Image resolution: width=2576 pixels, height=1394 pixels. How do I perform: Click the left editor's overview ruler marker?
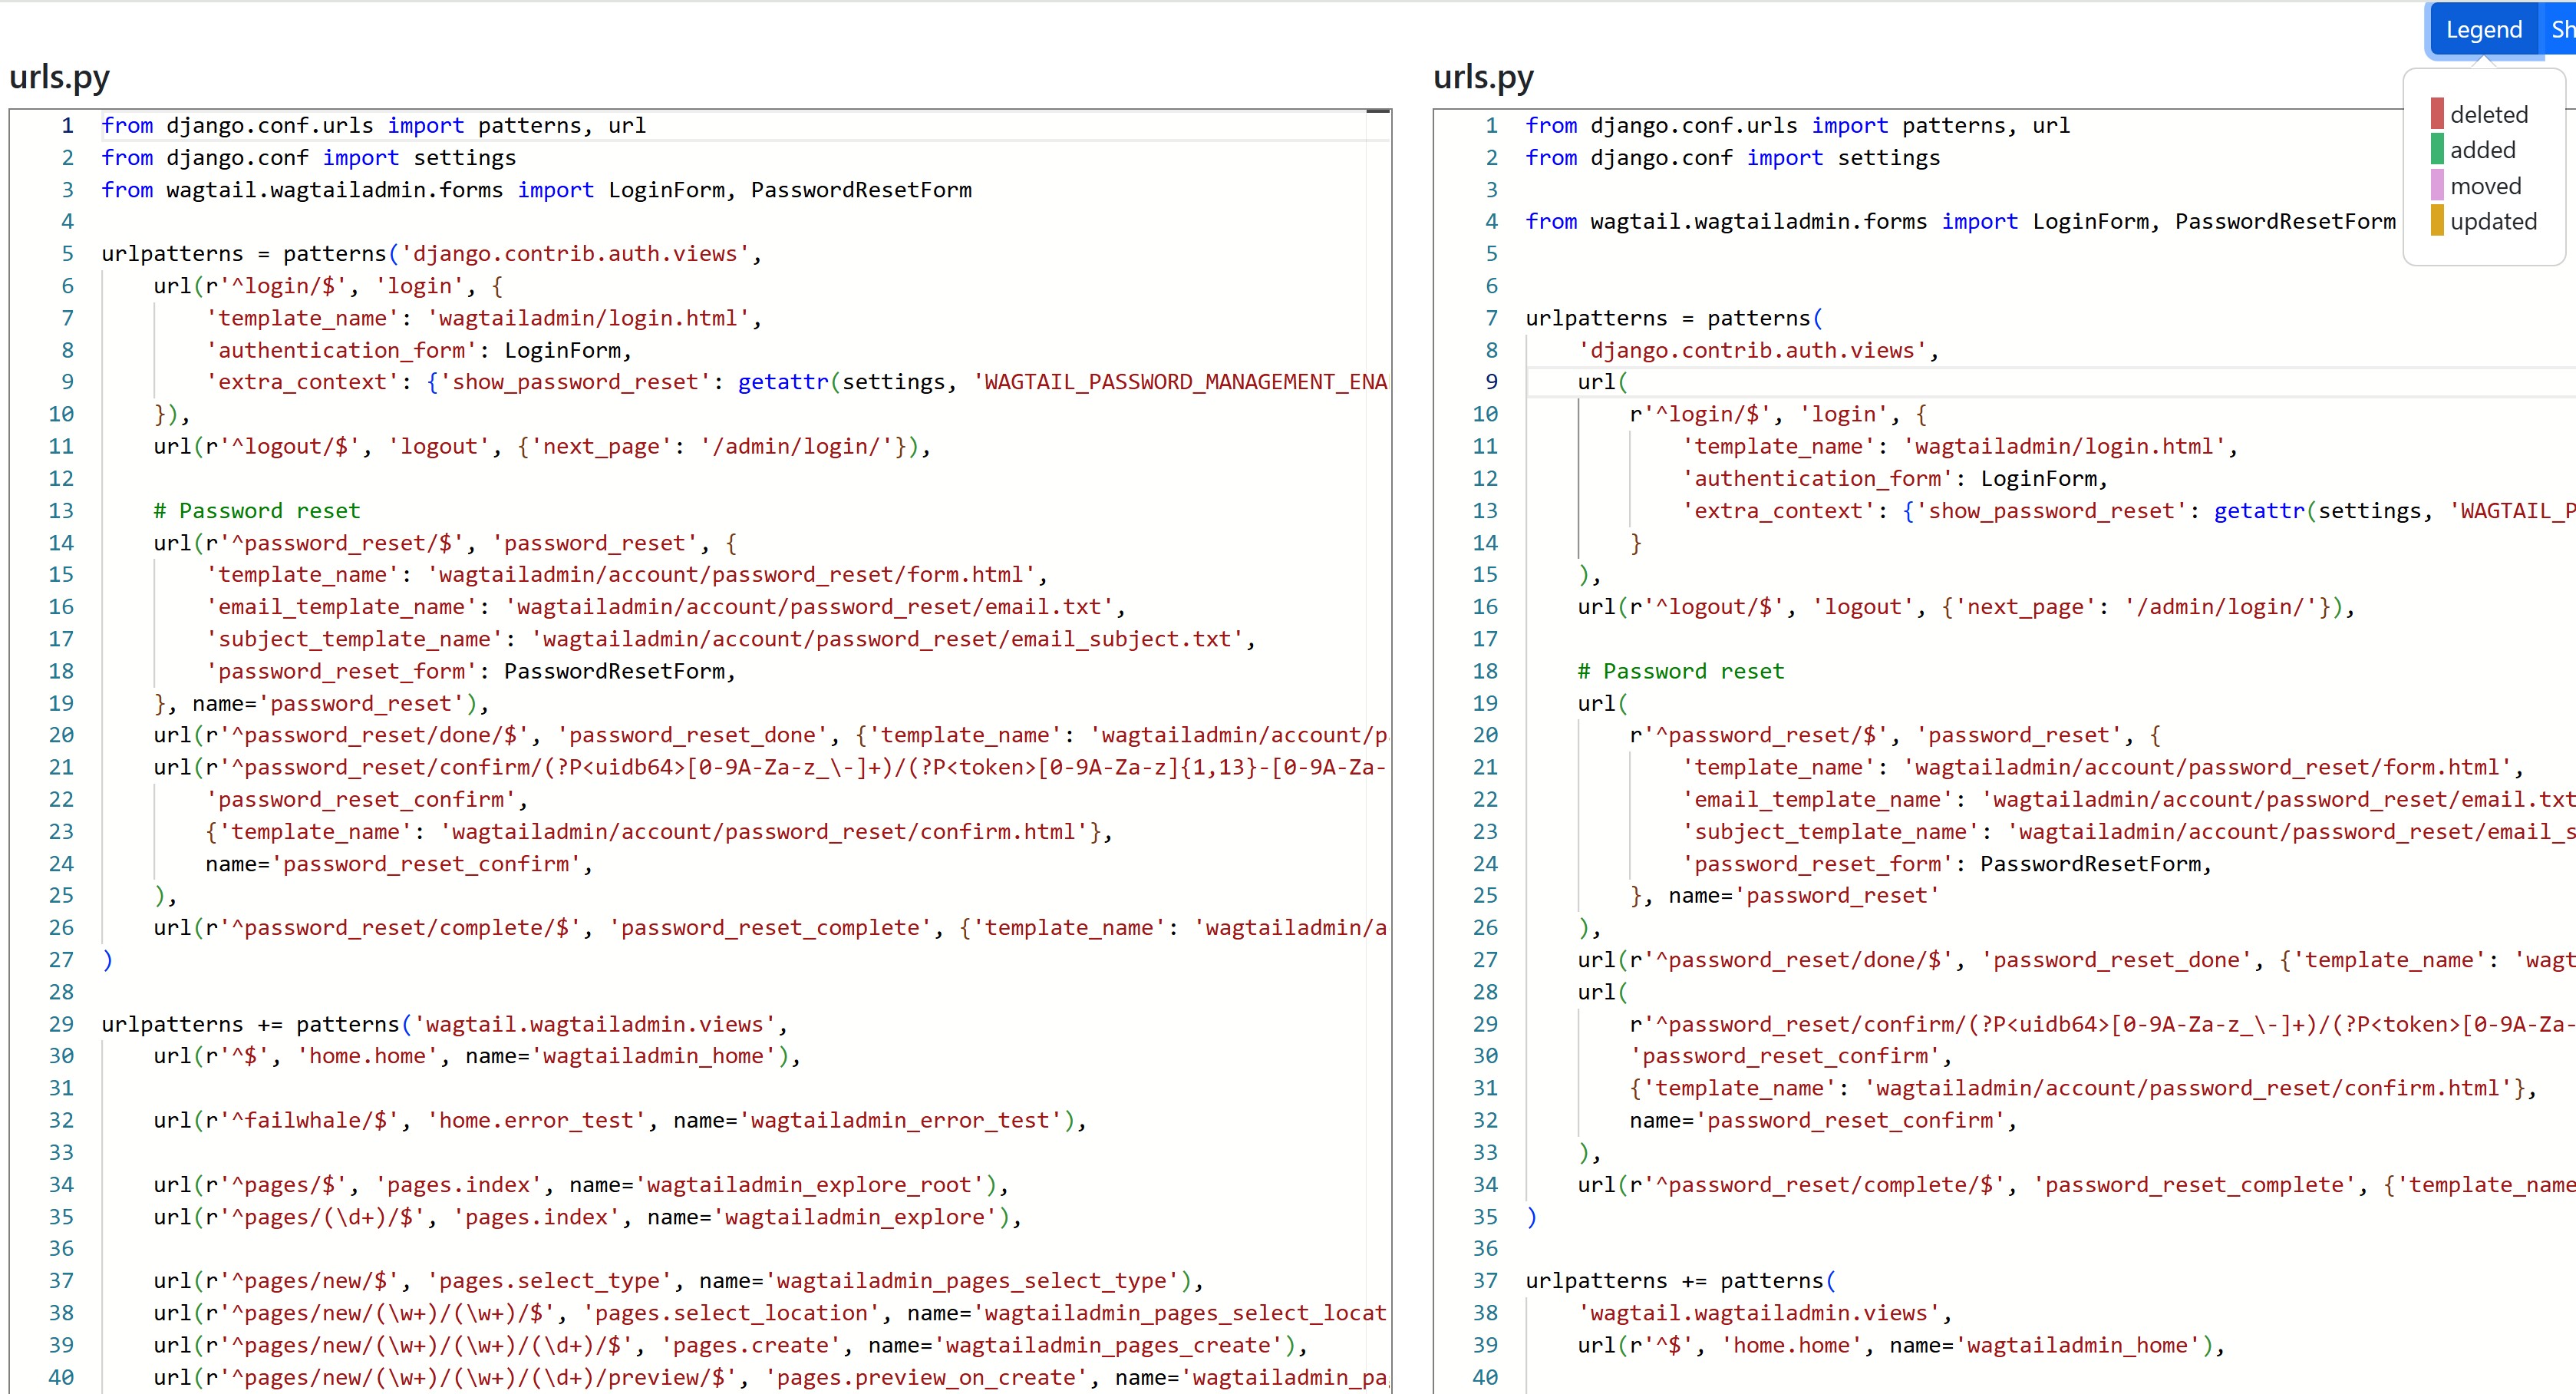point(1378,111)
